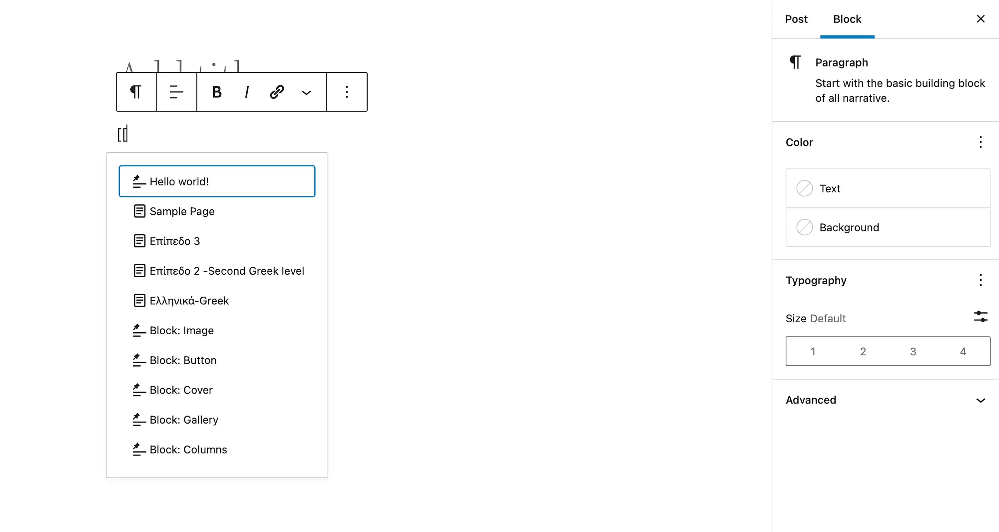Click the page icon beside Επίπεδο 2 entry
Viewport: 999px width, 532px height.
pyautogui.click(x=139, y=271)
